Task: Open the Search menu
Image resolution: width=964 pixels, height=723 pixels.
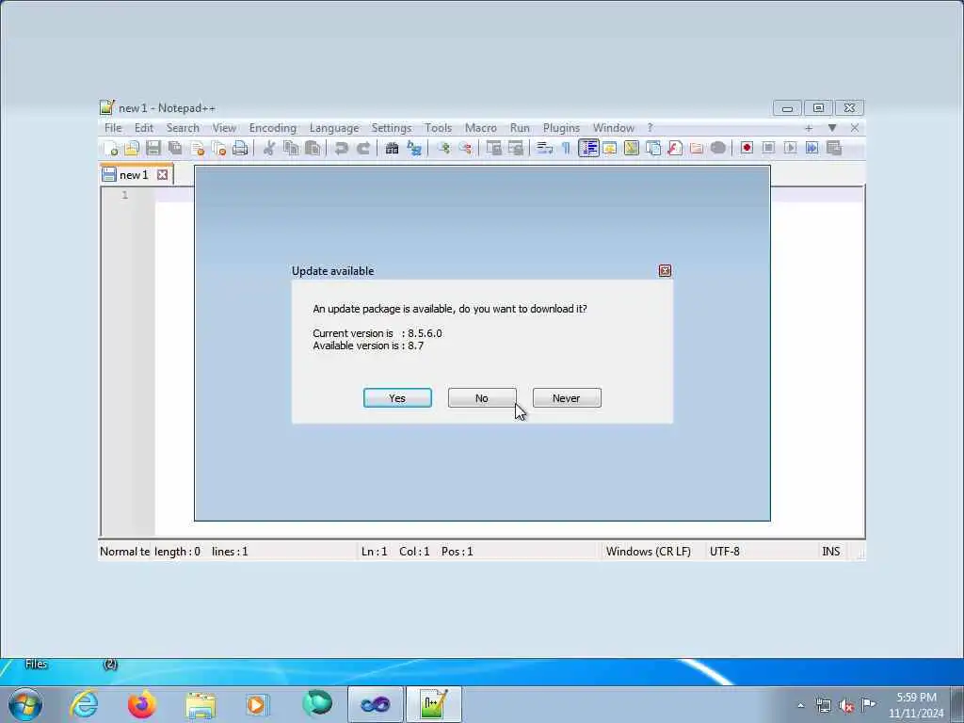Action: pos(183,128)
